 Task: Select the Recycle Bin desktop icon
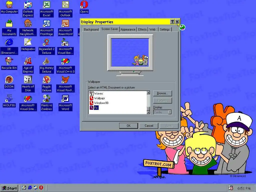point(9,63)
